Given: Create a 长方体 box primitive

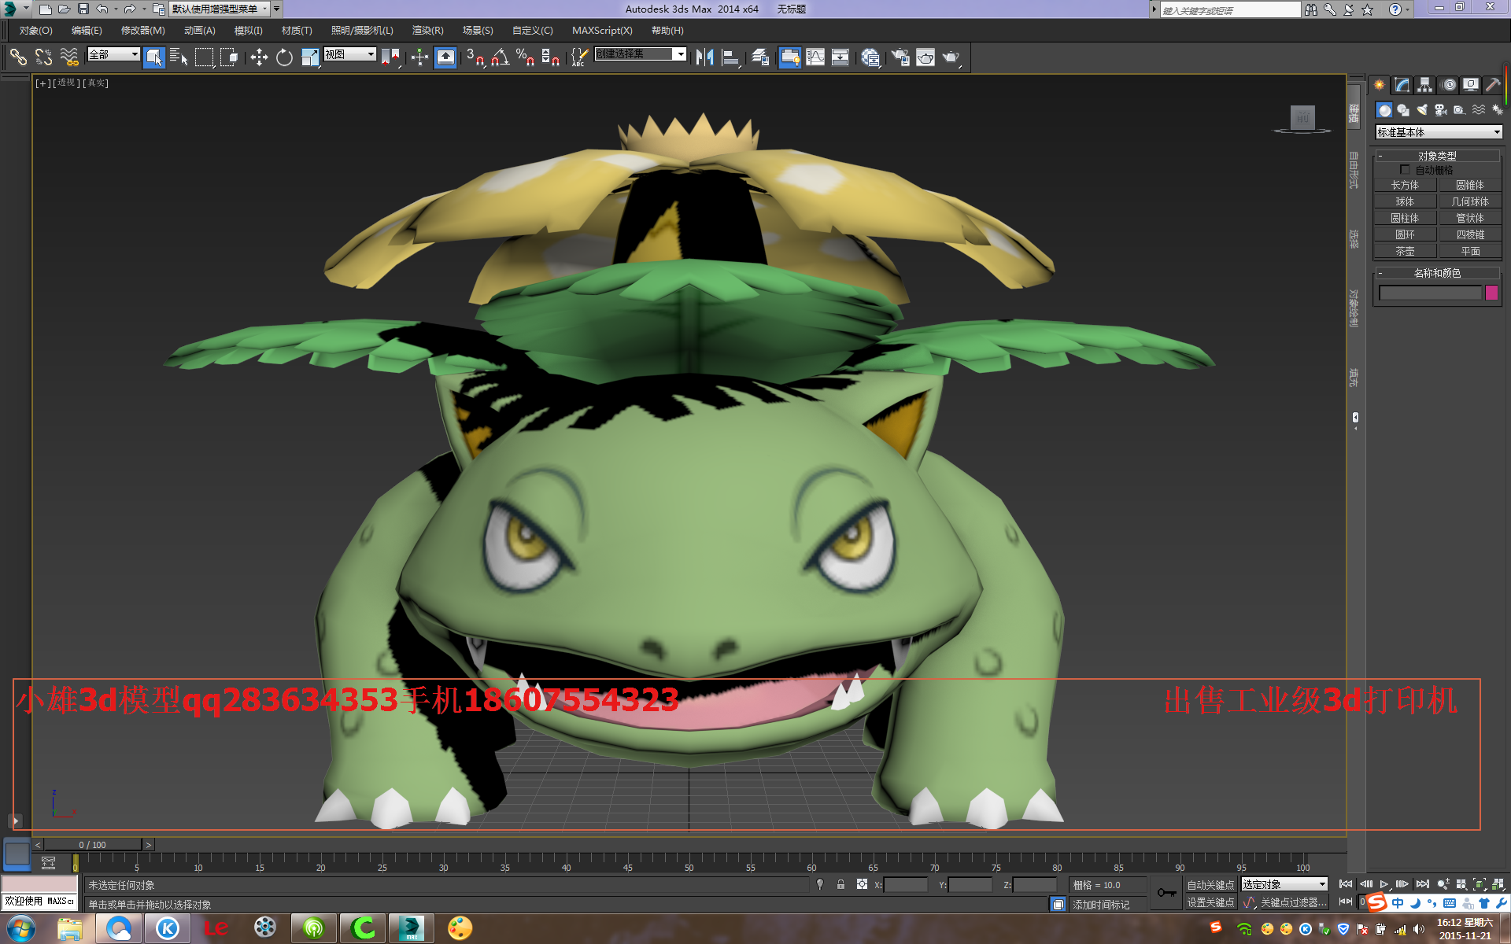Looking at the screenshot, I should pyautogui.click(x=1405, y=186).
